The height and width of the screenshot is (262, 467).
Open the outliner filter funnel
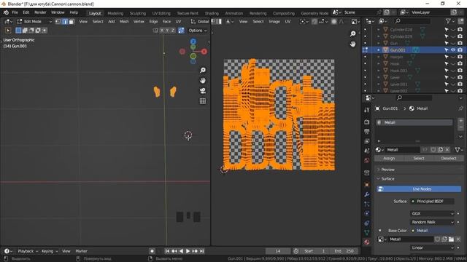(448, 21)
